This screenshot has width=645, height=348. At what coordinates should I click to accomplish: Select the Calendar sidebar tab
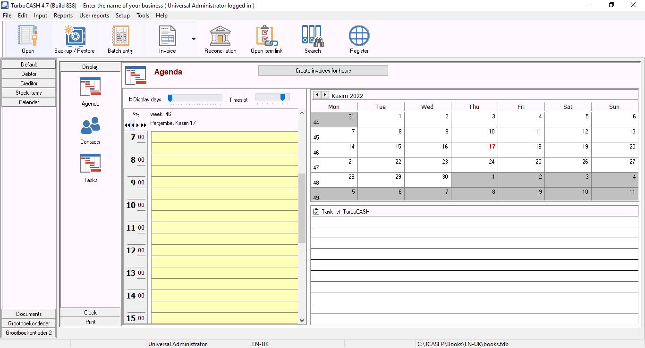[x=29, y=102]
